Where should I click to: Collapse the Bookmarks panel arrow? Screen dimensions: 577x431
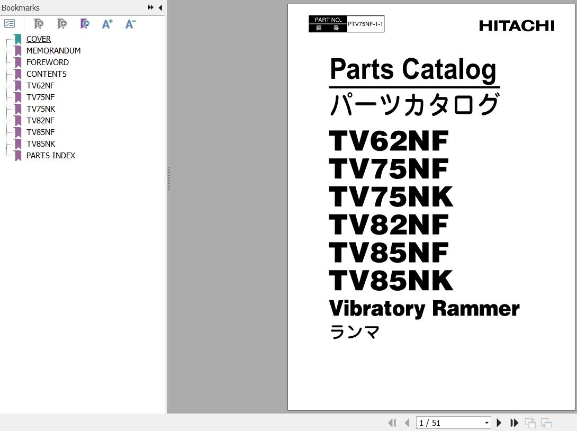[160, 7]
